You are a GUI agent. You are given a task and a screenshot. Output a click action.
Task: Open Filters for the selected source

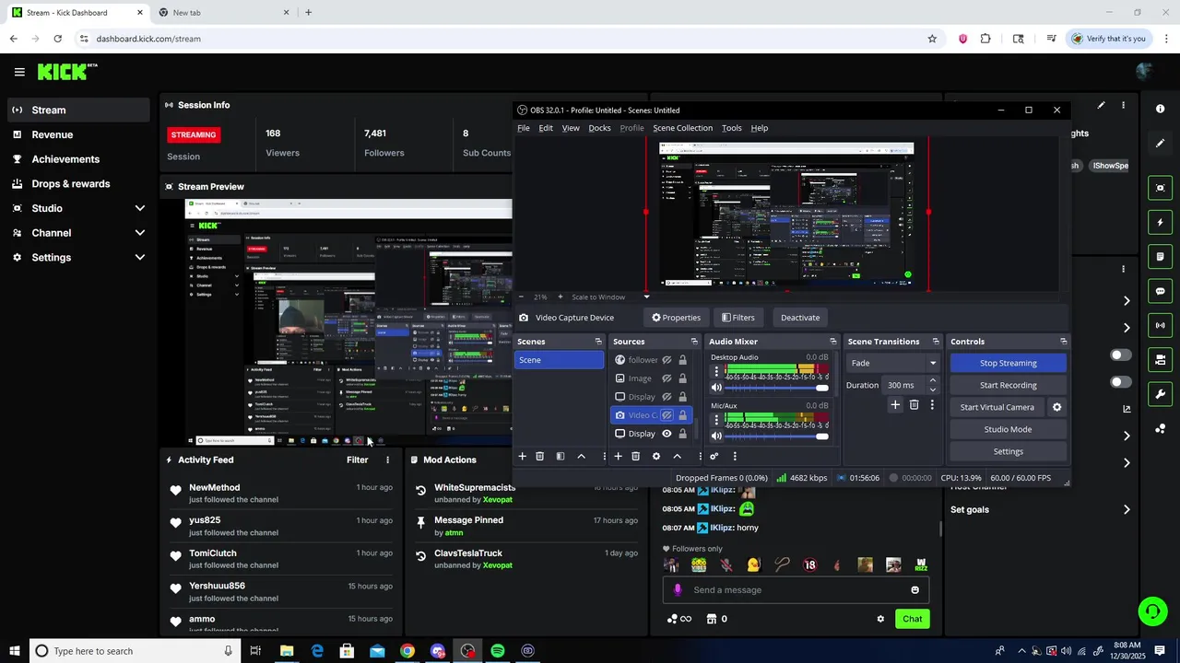click(737, 318)
